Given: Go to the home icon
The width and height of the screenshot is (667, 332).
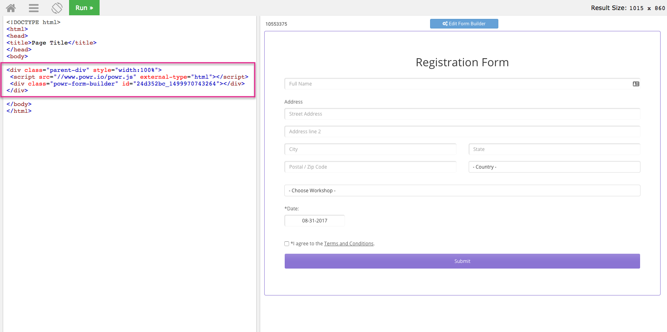Looking at the screenshot, I should pos(11,8).
